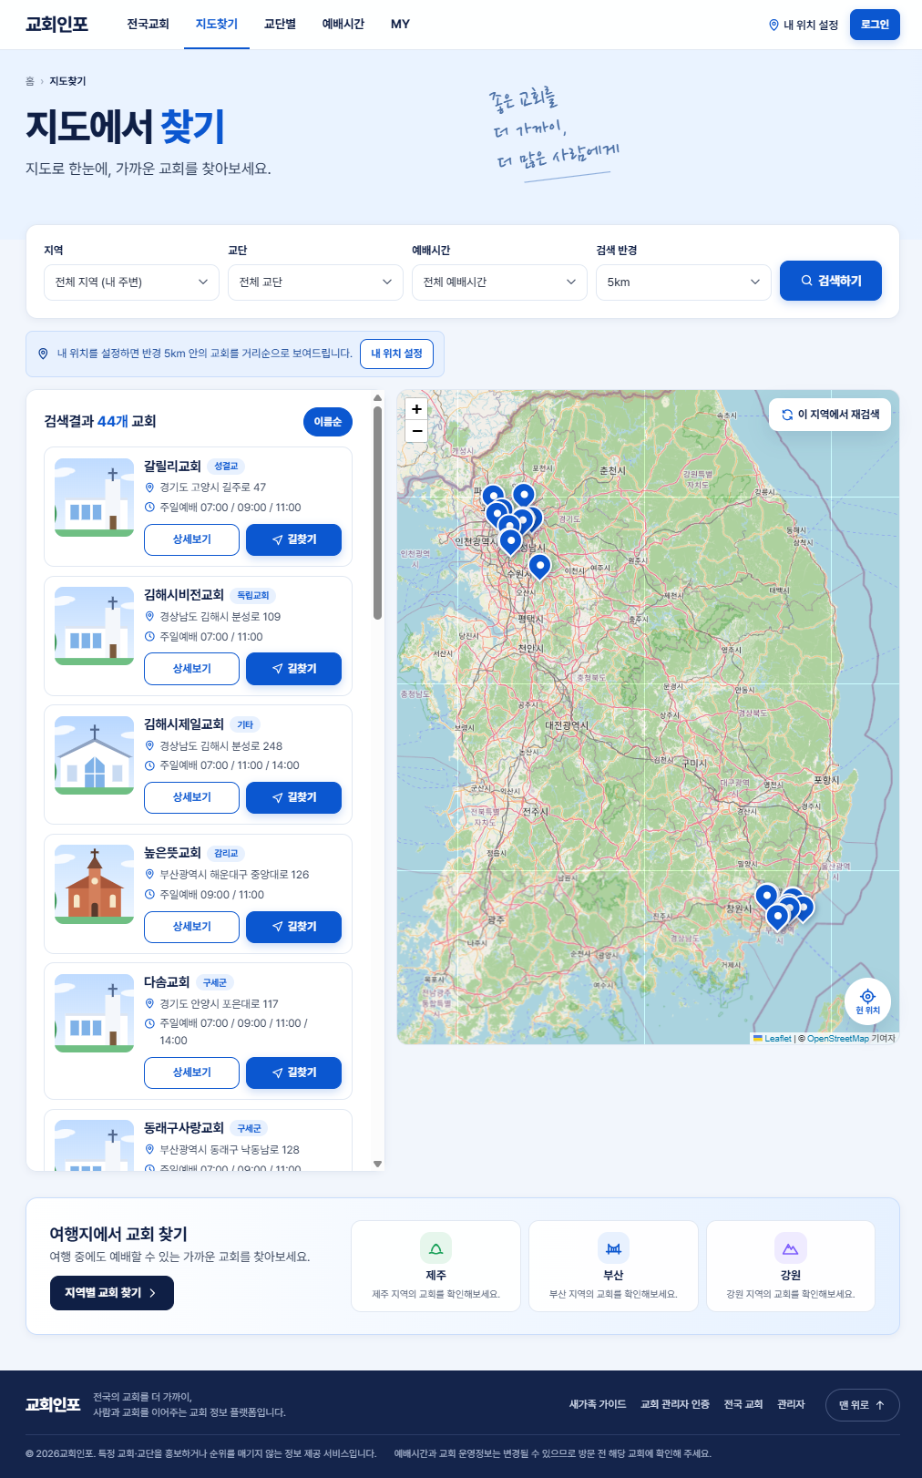
Task: Click the map marker near 수원시
Action: coord(539,566)
